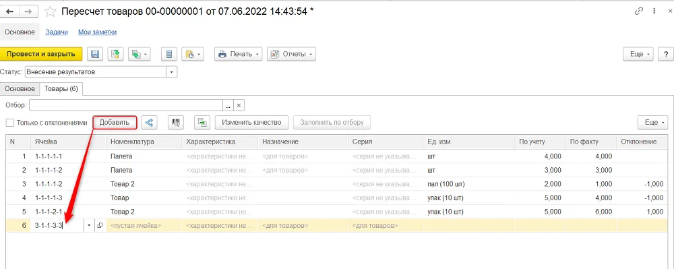Open the table Еще menu
Image resolution: width=674 pixels, height=269 pixels.
click(653, 123)
